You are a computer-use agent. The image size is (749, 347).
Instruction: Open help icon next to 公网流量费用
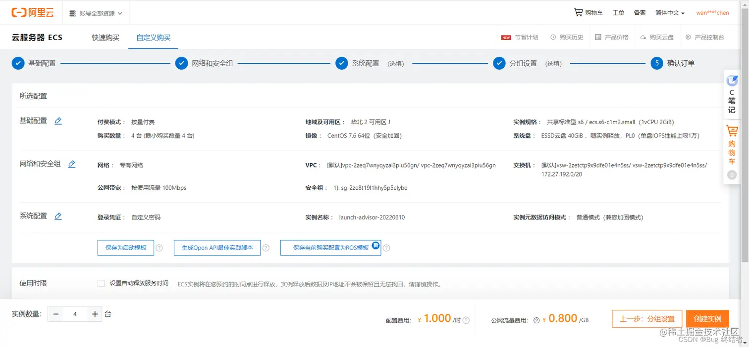point(536,320)
